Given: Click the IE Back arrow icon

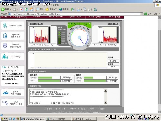Looking at the screenshot, I should 3,9.
